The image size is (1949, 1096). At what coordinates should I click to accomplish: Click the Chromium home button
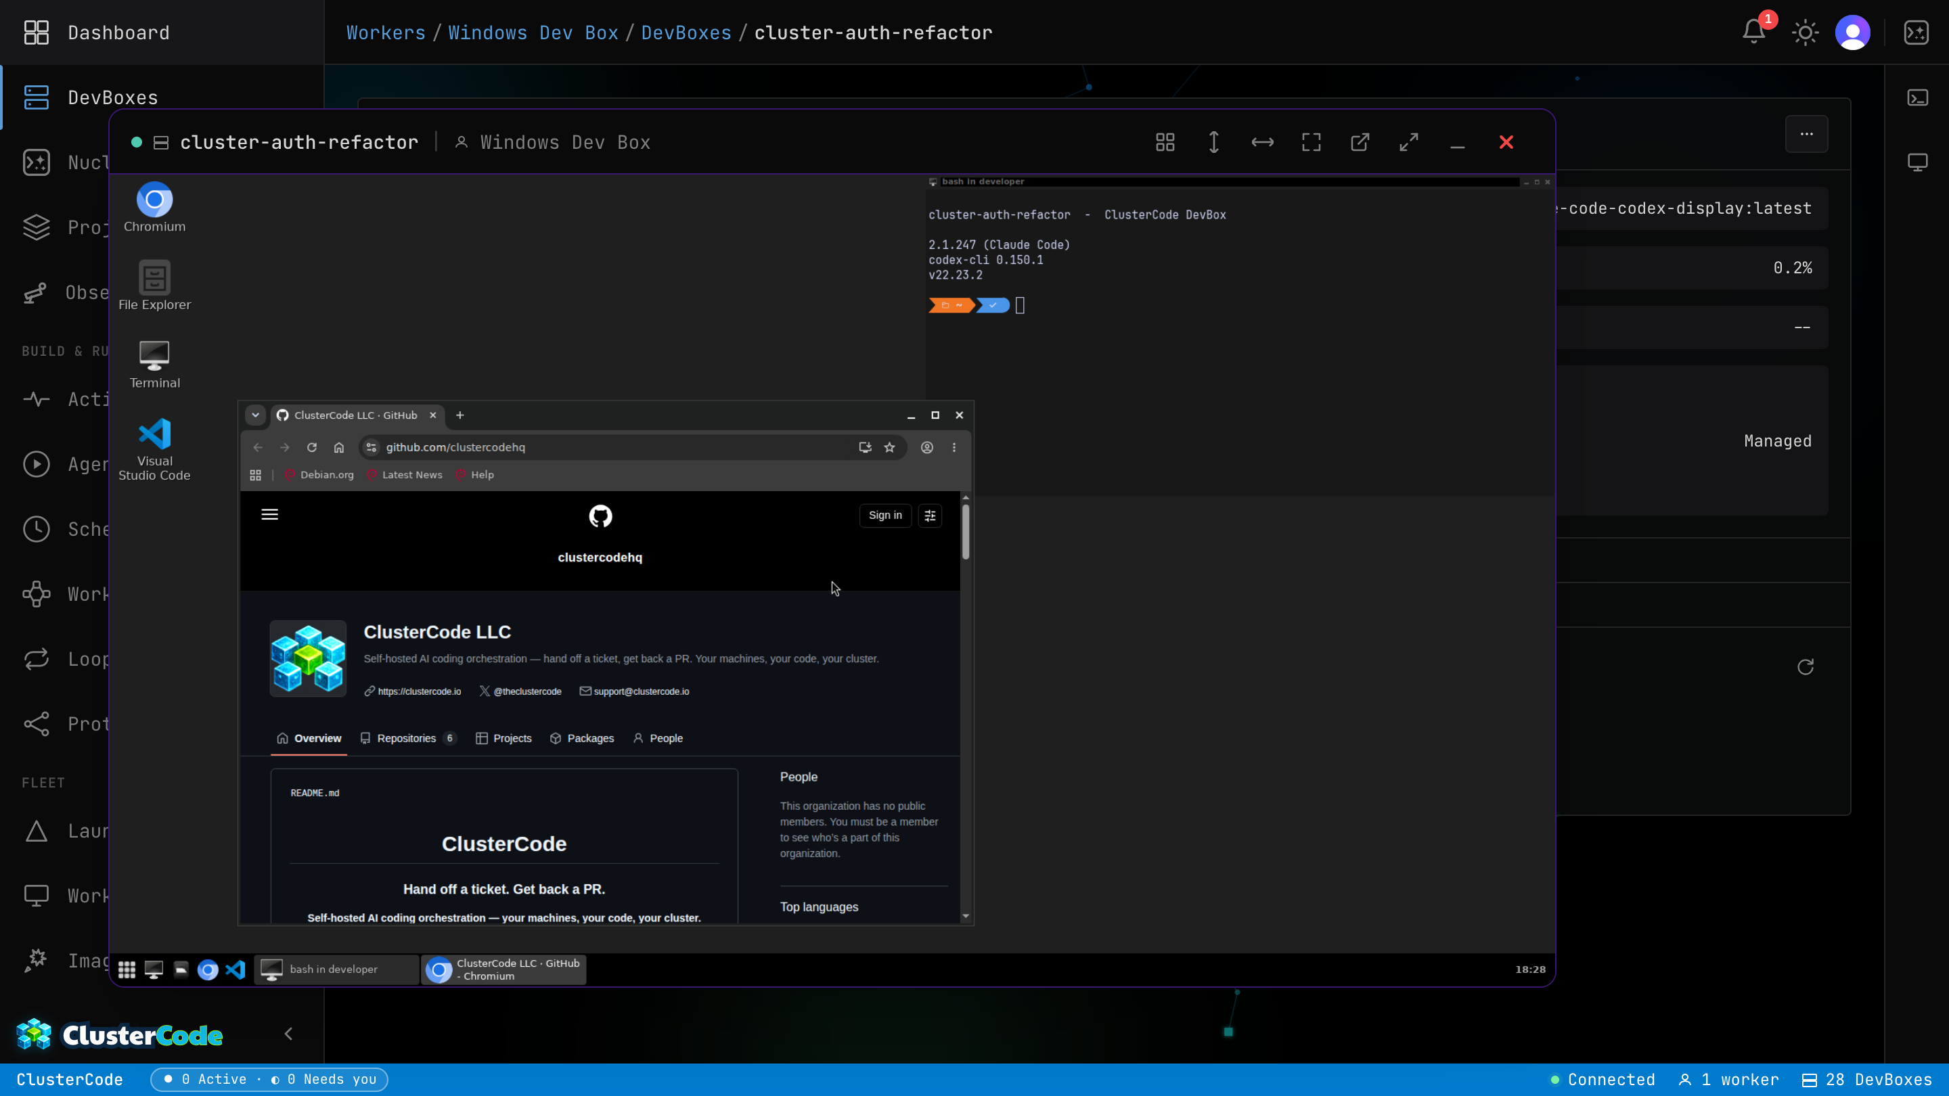pos(339,448)
